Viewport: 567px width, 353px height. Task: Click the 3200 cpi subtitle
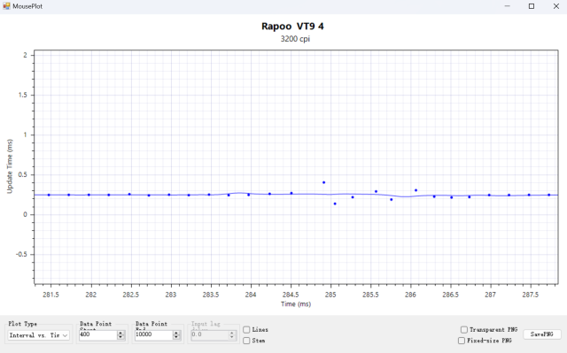click(x=295, y=39)
